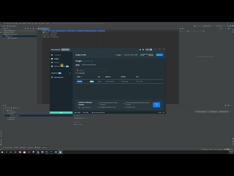Sort images by CREATED column header
Image resolution: width=234 pixels, height=176 pixels.
(x=123, y=77)
